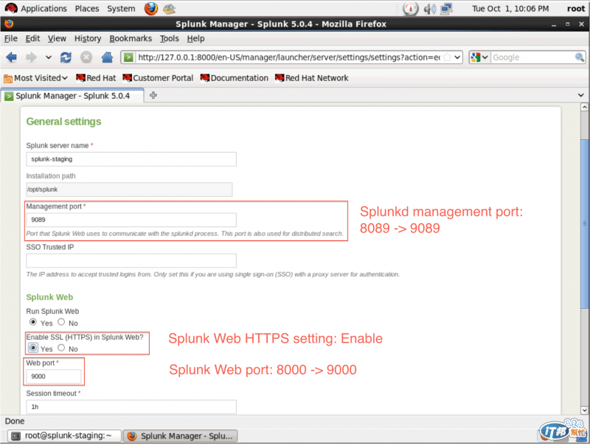The height and width of the screenshot is (445, 590).
Task: Edit the Splunk server name field
Action: pos(131,159)
